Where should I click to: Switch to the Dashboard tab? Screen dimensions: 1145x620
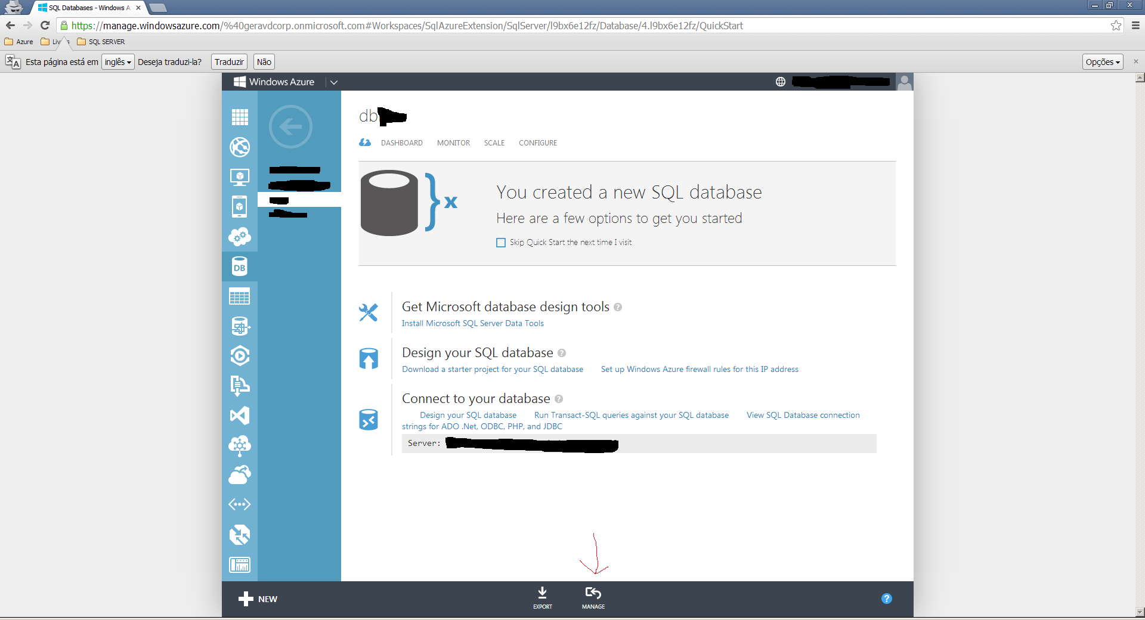pyautogui.click(x=402, y=143)
